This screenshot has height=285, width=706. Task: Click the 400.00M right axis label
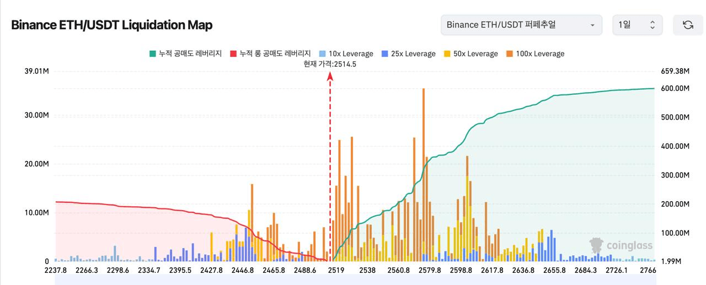675,146
